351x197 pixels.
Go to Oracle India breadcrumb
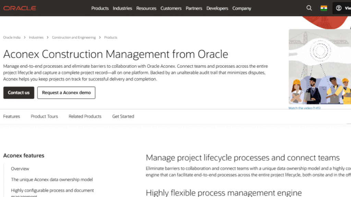(x=12, y=38)
